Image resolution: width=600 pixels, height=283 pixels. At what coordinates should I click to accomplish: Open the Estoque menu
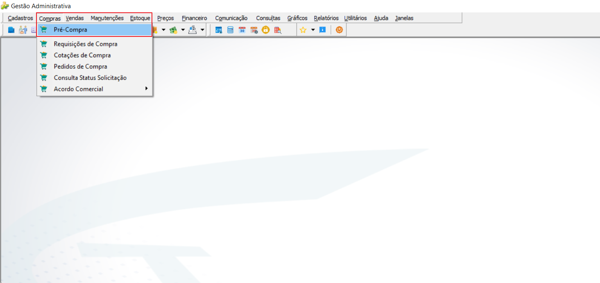140,18
